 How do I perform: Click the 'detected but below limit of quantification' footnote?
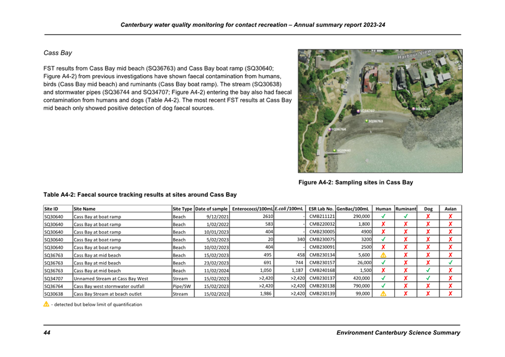97,304
